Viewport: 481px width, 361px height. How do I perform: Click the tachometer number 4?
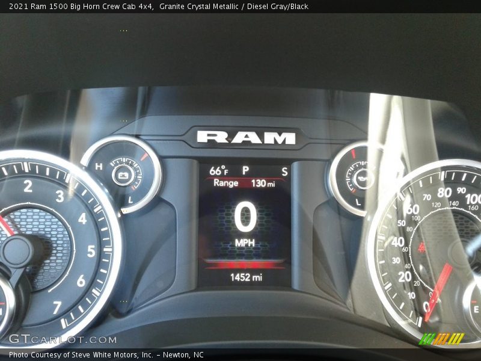[82, 219]
